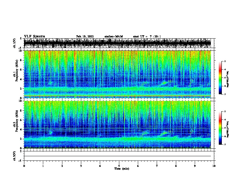
Task: Click lower colorbar "-3" tick label
Action: tap(225, 112)
